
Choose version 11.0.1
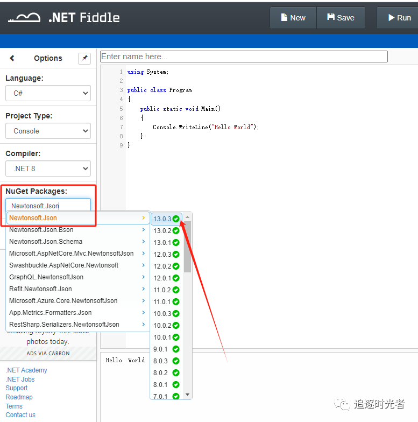coord(167,301)
